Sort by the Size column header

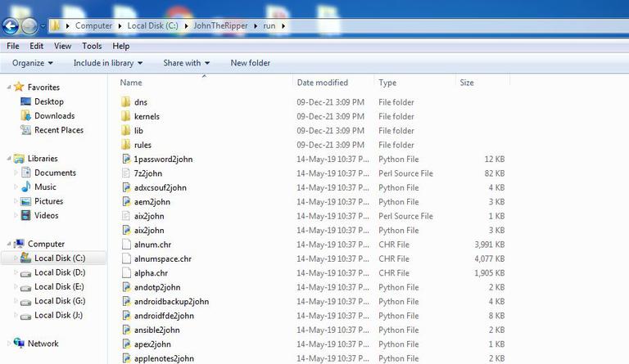pos(467,83)
